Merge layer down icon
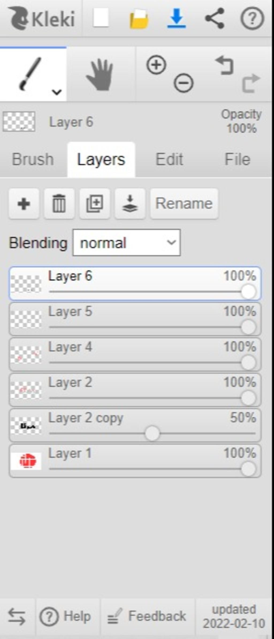The image size is (274, 639). 130,204
